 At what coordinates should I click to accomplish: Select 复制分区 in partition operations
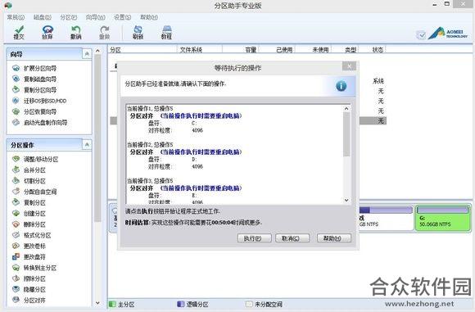(29, 202)
